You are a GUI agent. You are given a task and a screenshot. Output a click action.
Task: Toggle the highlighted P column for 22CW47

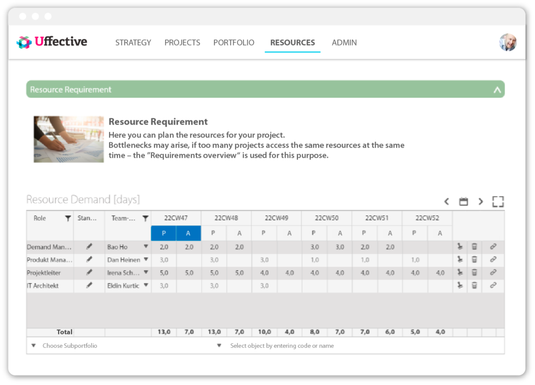point(164,233)
